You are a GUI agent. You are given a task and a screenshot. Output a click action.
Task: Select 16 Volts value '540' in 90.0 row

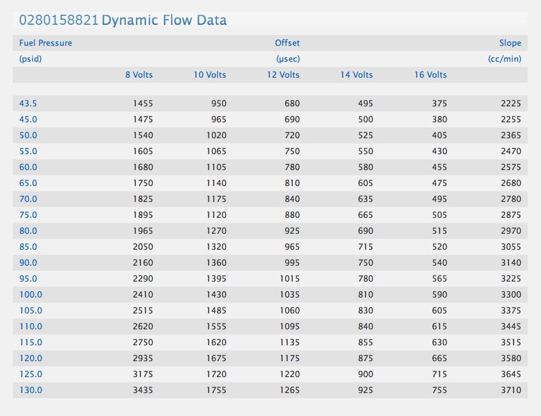click(x=440, y=262)
